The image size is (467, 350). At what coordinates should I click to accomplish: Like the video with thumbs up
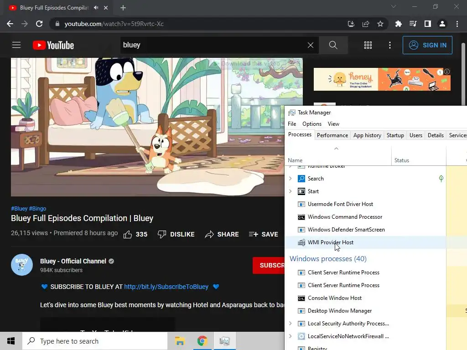(135, 234)
